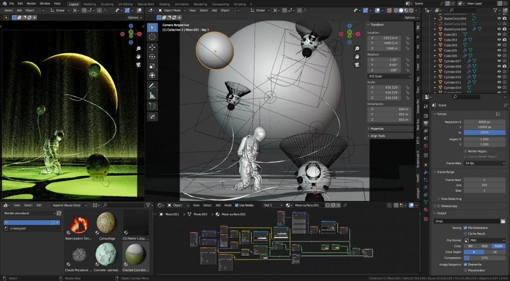Pin the Moon surface.001 node tree
This screenshot has height=281, width=510.
345,205
